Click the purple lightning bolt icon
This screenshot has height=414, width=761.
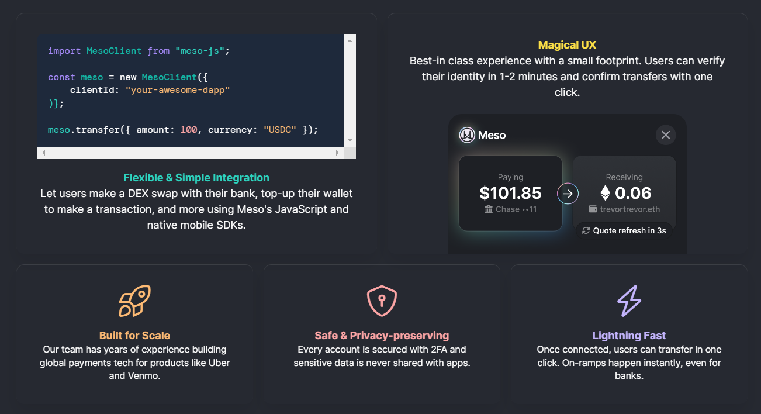pyautogui.click(x=629, y=301)
